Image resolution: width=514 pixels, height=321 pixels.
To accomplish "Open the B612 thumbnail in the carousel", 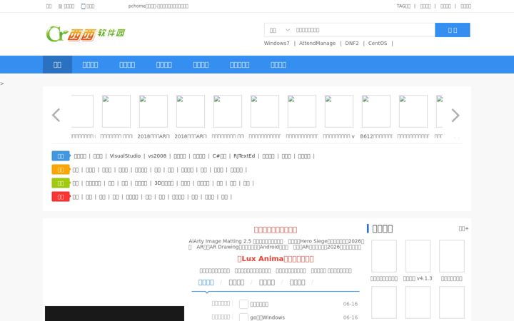I will click(376, 111).
